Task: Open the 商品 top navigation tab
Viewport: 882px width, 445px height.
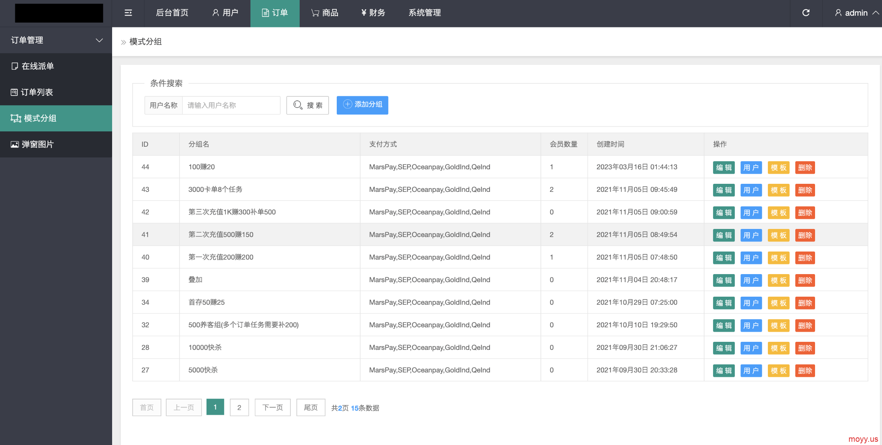Action: point(325,13)
